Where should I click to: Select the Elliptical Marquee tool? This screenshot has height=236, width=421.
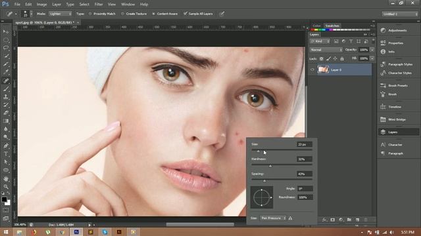(6, 40)
